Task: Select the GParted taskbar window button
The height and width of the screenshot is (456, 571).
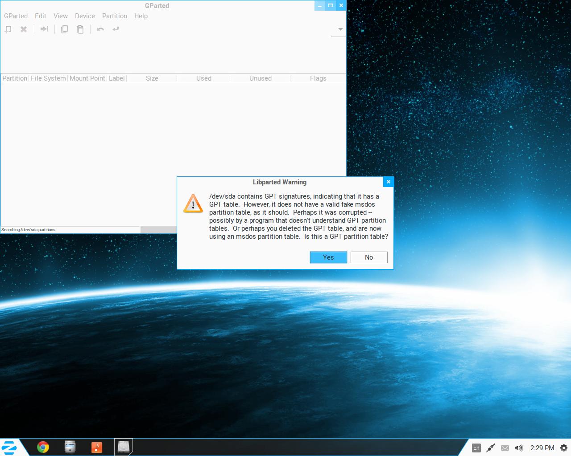Action: coord(124,447)
